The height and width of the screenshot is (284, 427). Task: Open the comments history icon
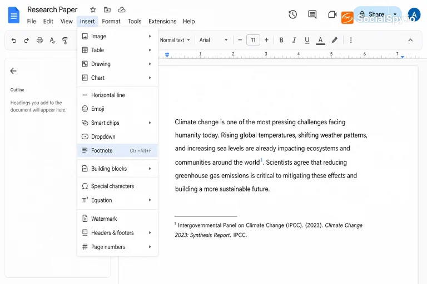point(312,14)
